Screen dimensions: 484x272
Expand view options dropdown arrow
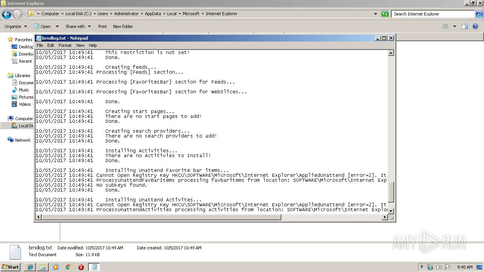(x=455, y=26)
